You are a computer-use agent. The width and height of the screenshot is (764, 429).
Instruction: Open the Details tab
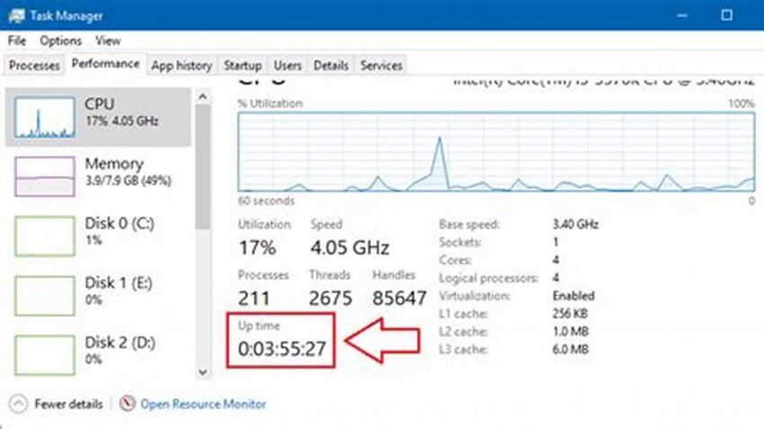(x=331, y=66)
